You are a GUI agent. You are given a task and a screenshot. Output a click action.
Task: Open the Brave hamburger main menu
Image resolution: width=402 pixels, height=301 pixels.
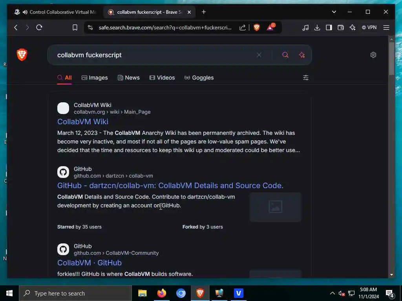(x=386, y=27)
